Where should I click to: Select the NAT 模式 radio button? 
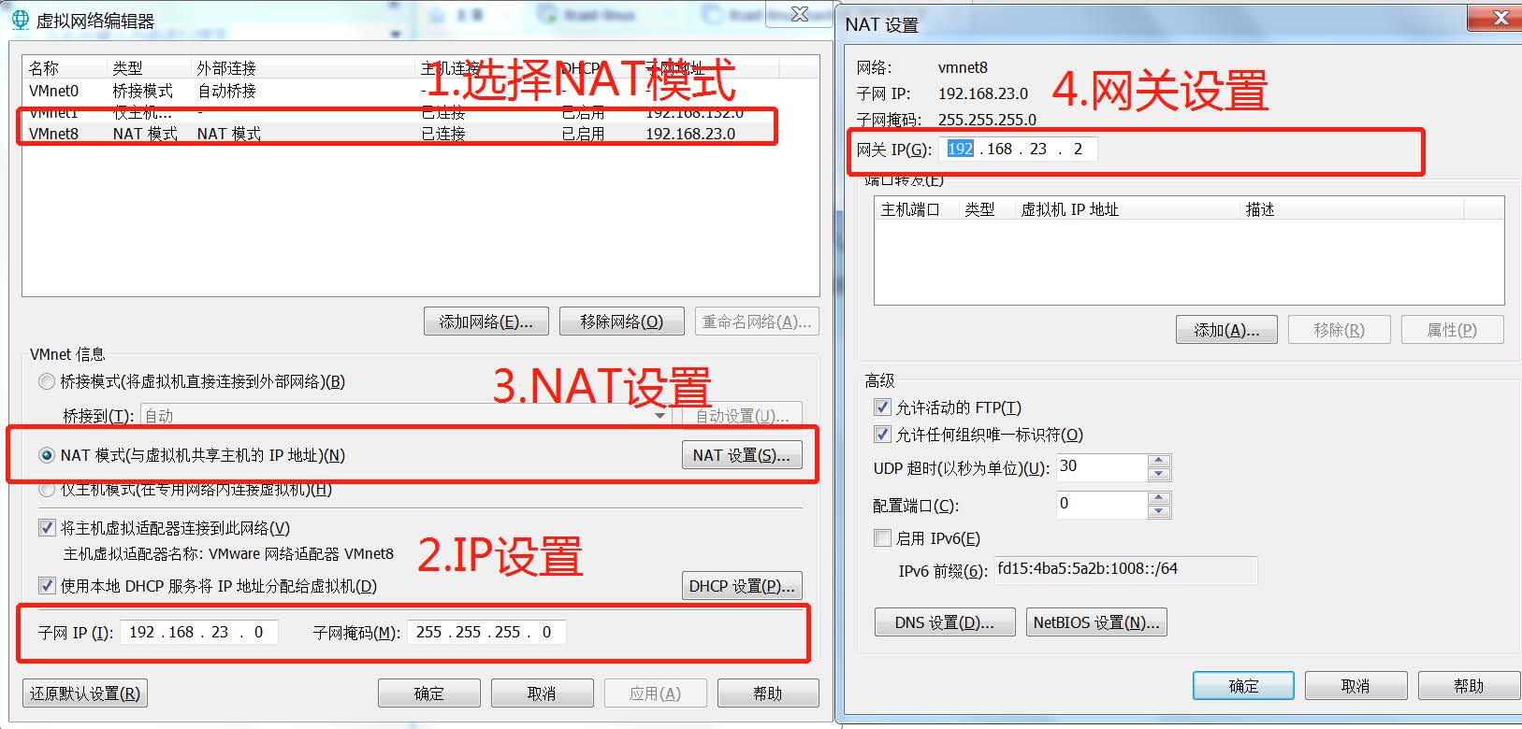46,455
